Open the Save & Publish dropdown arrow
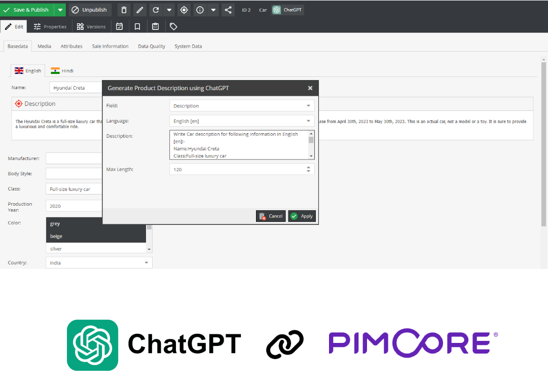 (60, 10)
